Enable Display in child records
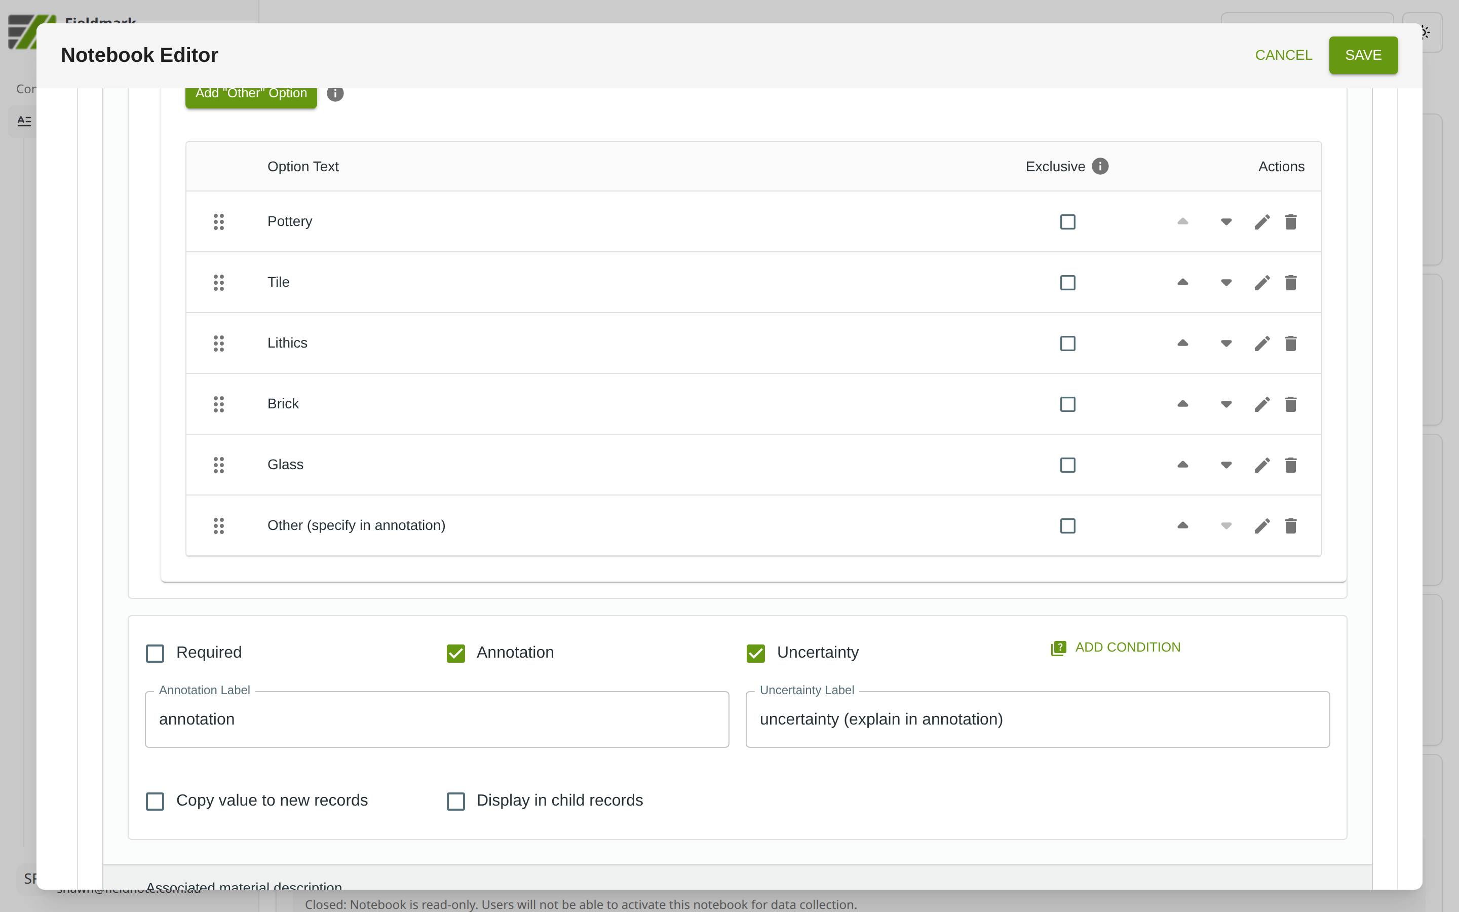The height and width of the screenshot is (912, 1459). click(x=456, y=801)
